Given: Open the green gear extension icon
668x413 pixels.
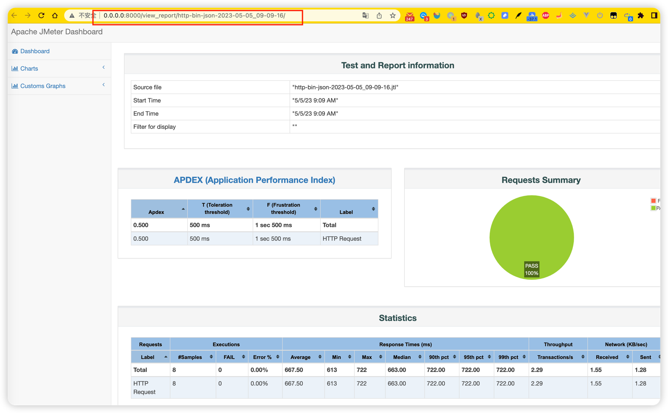Looking at the screenshot, I should (491, 16).
